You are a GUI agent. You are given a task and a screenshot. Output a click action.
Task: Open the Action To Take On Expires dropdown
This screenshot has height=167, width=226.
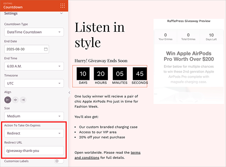(x=34, y=133)
